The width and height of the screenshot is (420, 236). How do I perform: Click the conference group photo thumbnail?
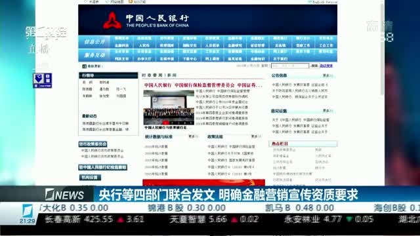169,108
